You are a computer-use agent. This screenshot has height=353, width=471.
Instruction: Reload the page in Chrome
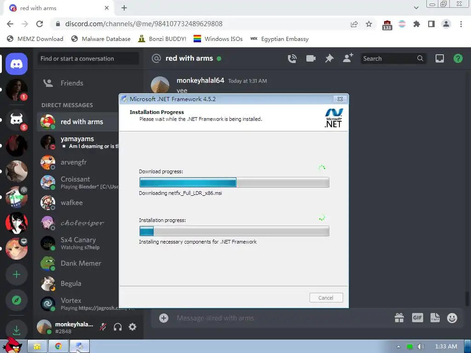coord(40,24)
